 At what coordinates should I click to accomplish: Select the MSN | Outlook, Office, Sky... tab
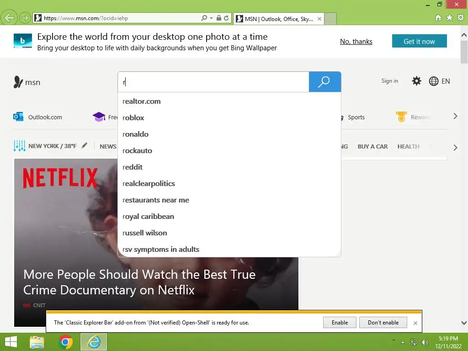pyautogui.click(x=278, y=19)
